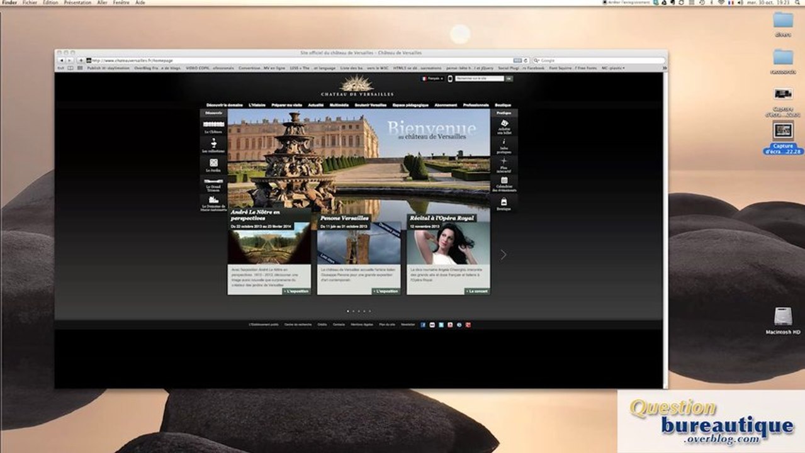This screenshot has width=805, height=453.
Task: Click first carousel pagination dot
Action: [348, 311]
